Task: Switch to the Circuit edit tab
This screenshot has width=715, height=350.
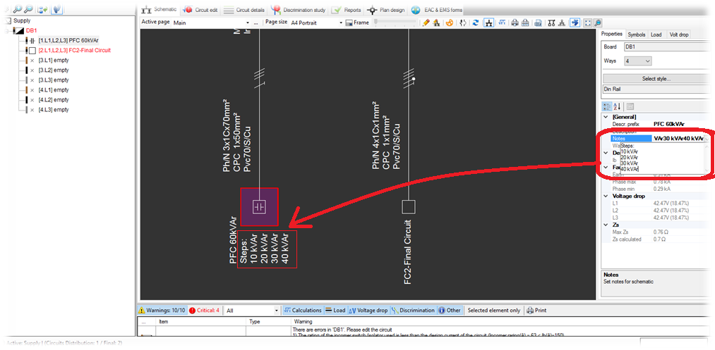Action: pyautogui.click(x=200, y=10)
